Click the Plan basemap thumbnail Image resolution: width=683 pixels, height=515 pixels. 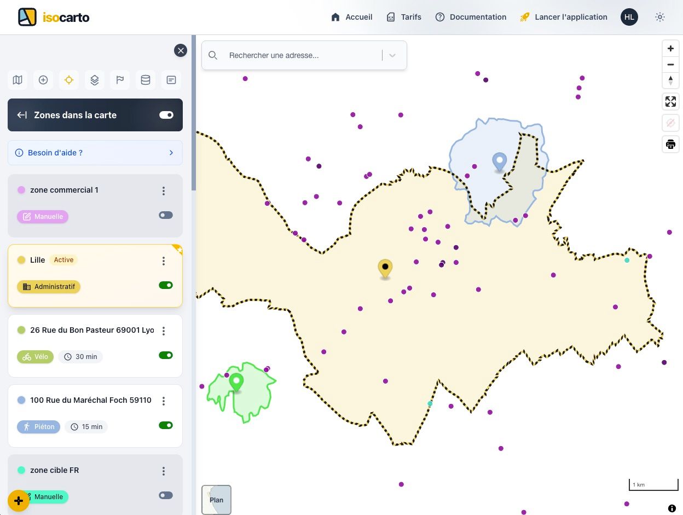click(216, 500)
